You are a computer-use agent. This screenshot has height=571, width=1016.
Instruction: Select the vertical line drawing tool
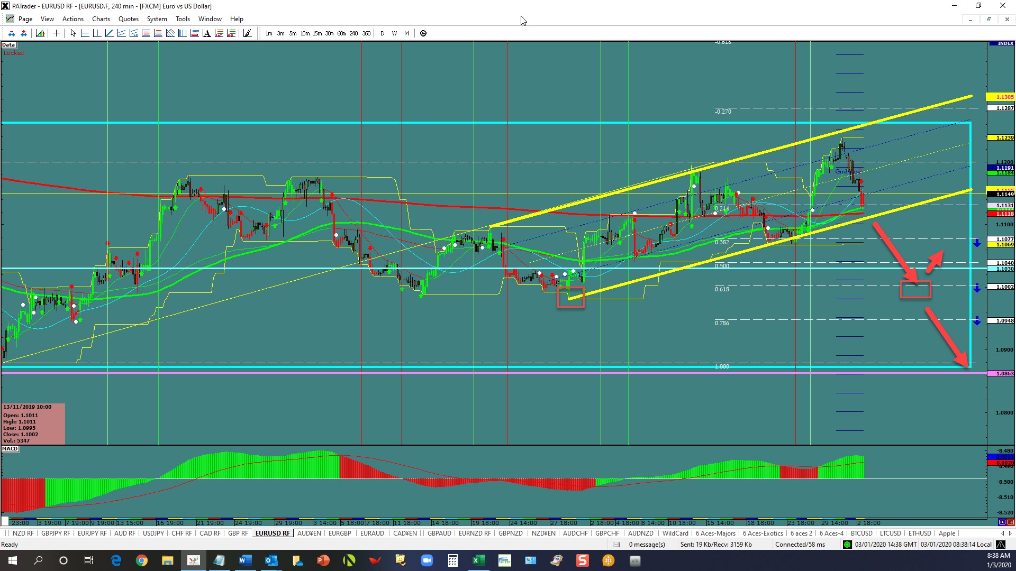click(x=97, y=33)
